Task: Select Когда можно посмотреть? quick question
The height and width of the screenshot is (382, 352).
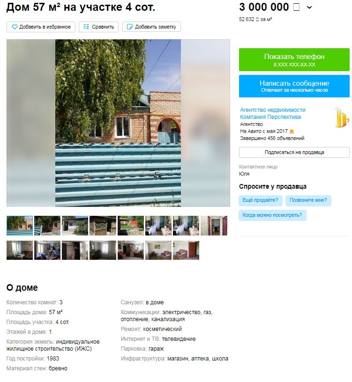Action: click(272, 215)
